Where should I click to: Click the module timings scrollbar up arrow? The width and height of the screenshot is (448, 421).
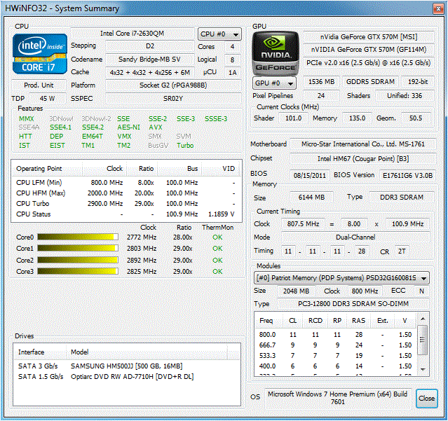[x=423, y=319]
